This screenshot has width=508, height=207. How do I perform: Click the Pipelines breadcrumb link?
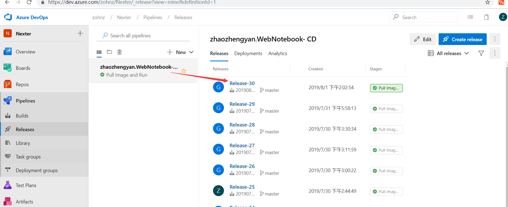pos(153,17)
